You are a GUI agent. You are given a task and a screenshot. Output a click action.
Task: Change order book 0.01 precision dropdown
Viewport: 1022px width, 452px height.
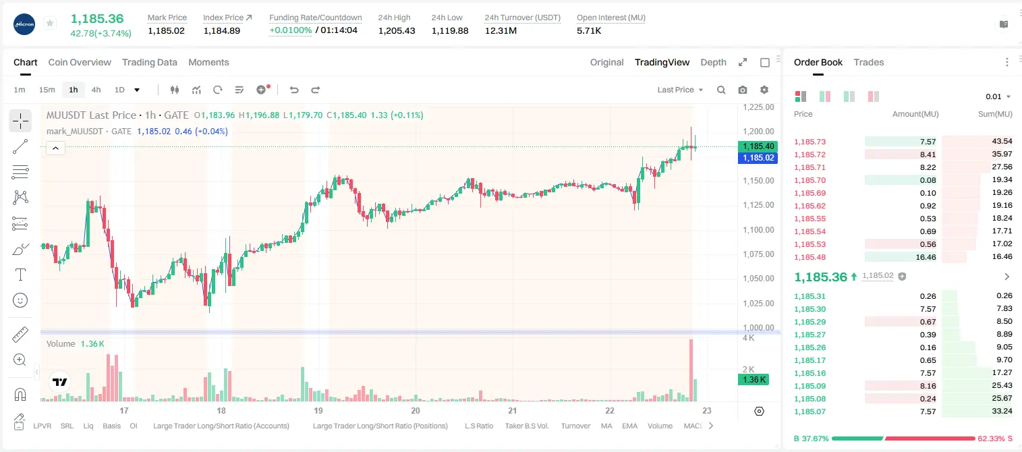coord(998,96)
